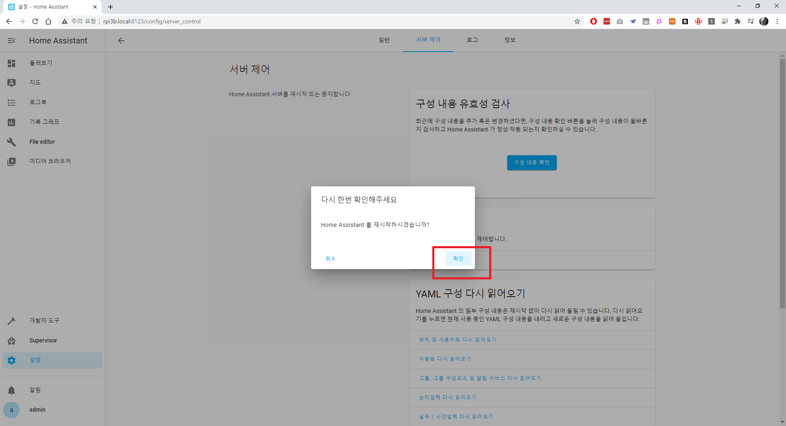Open Chrome three-dot menu
786x426 pixels.
(777, 21)
